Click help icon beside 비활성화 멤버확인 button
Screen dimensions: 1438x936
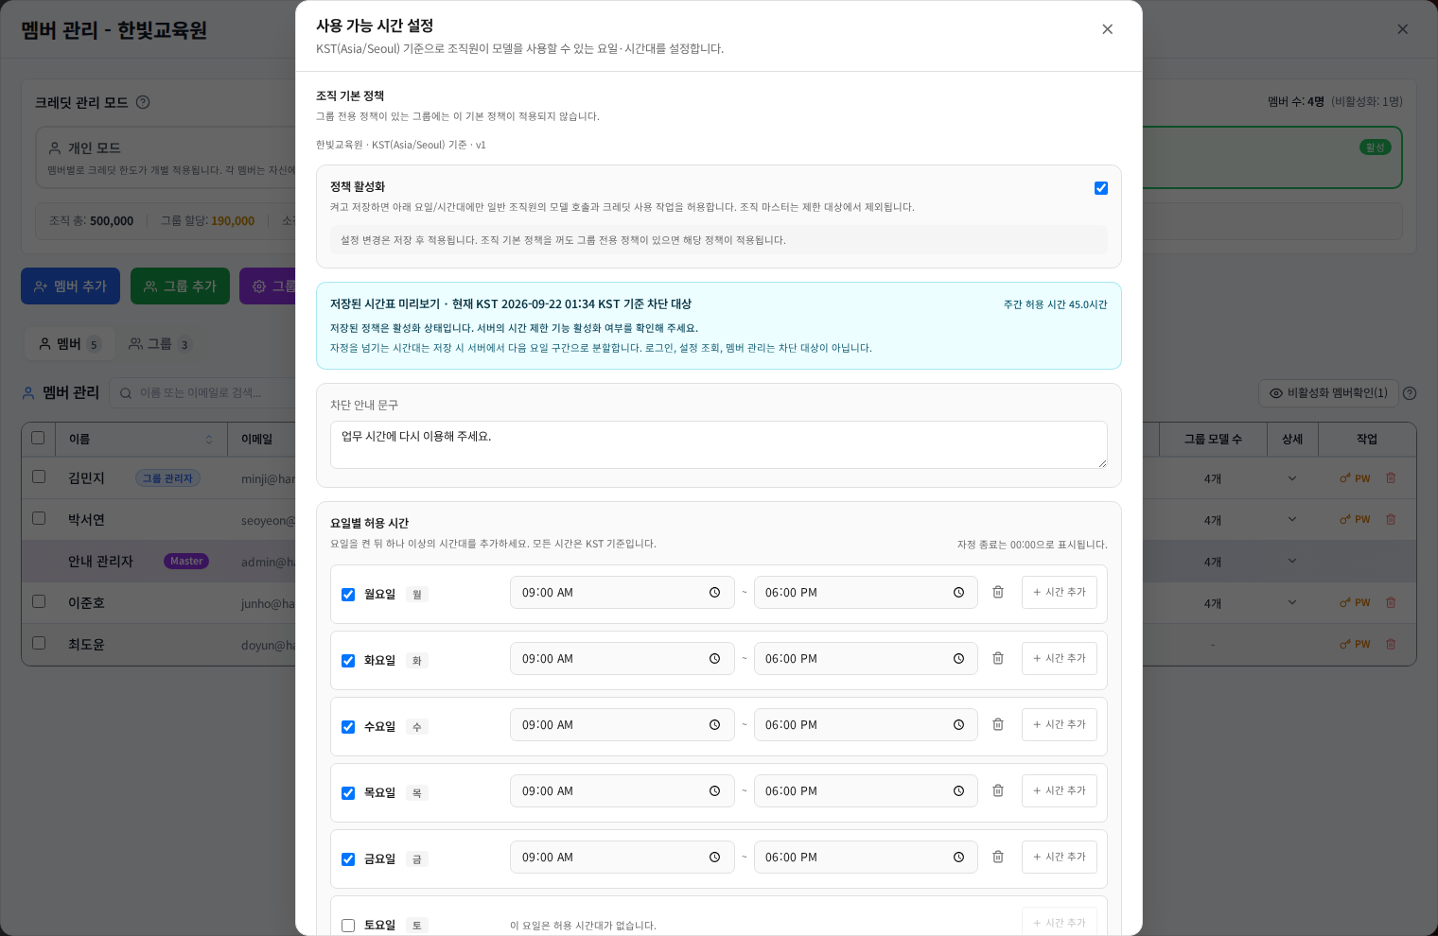(x=1410, y=393)
